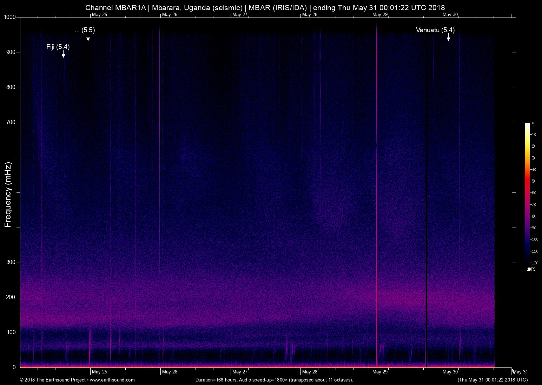The height and width of the screenshot is (385, 542).
Task: Click the -50 value on the color scale
Action: click(x=533, y=181)
